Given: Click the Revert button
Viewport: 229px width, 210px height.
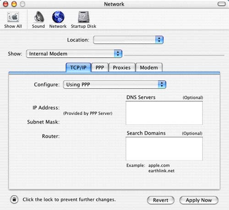Looking at the screenshot, I should (x=161, y=200).
